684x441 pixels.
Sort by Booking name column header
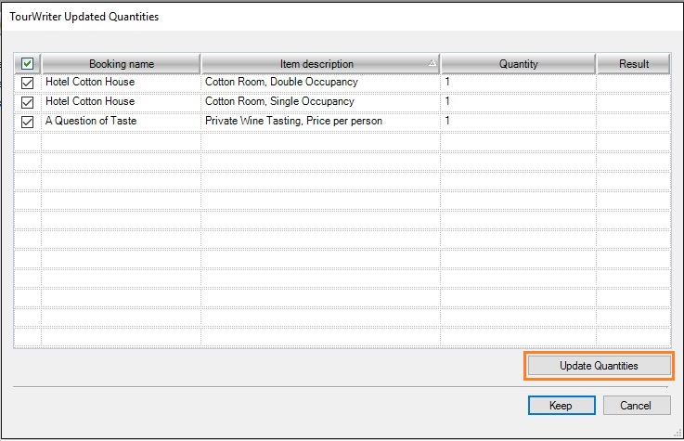pos(122,64)
